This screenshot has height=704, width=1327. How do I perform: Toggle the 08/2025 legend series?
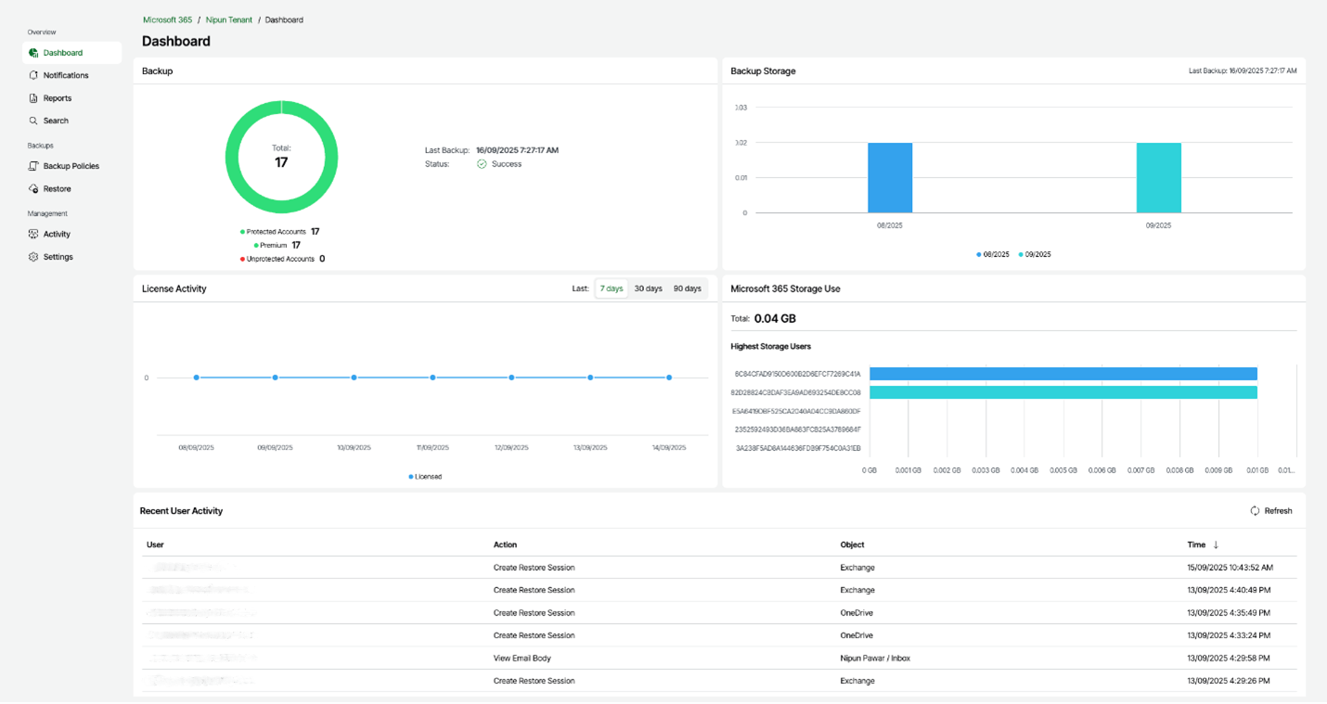[993, 254]
